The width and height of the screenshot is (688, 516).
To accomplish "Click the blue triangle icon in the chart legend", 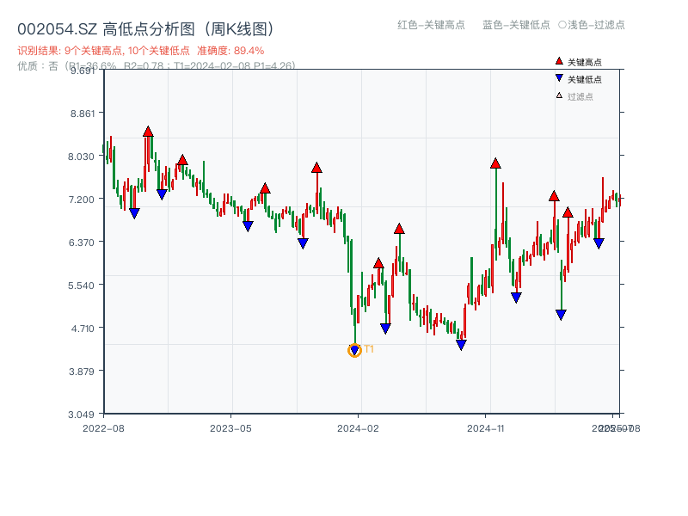I will tap(559, 78).
